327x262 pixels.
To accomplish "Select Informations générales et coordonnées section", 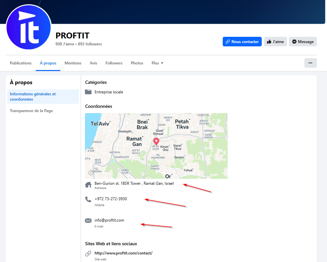I will (43, 97).
